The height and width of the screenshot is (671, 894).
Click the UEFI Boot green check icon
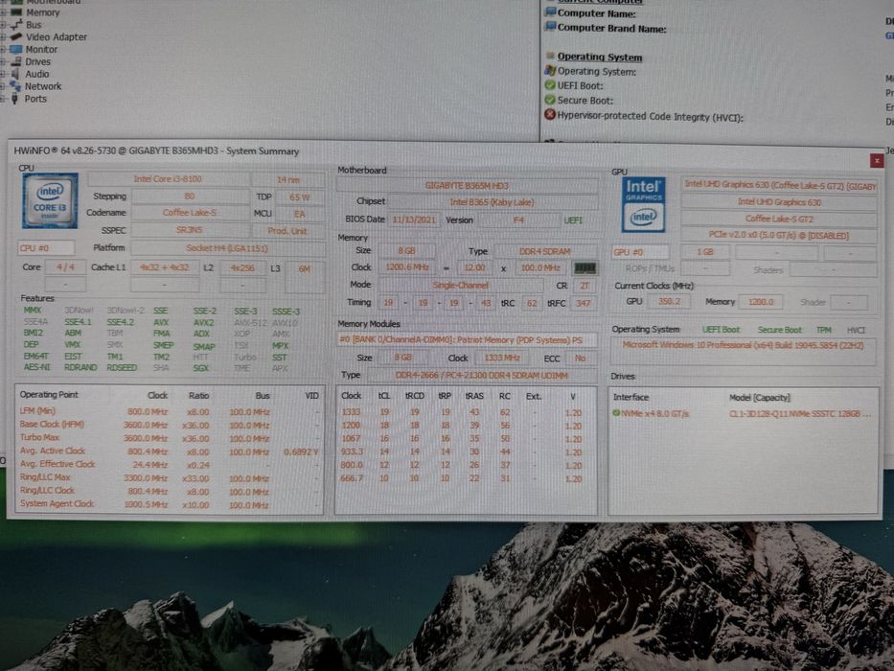pyautogui.click(x=550, y=85)
